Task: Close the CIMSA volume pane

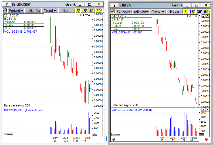Action: 207,110
